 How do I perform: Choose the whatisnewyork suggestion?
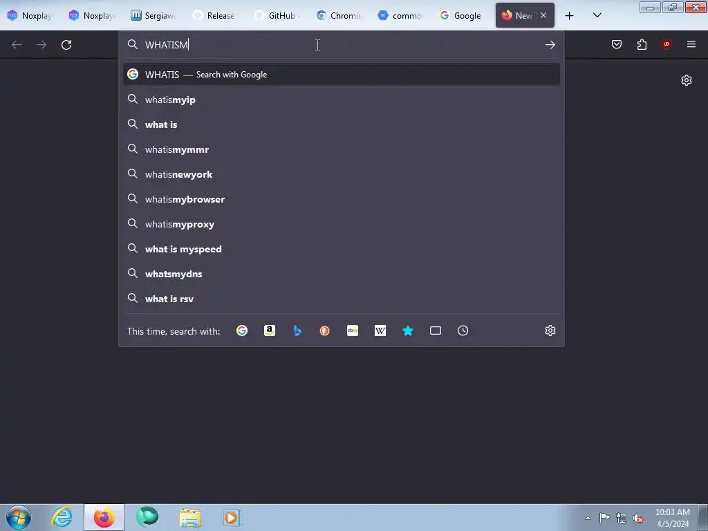(x=342, y=174)
